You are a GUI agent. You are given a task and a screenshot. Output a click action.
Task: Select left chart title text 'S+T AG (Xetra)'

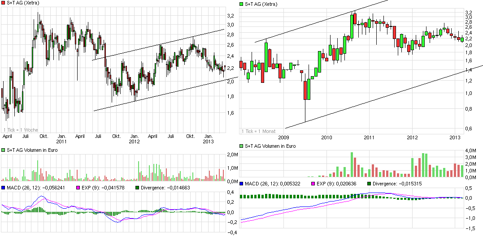click(22, 3)
